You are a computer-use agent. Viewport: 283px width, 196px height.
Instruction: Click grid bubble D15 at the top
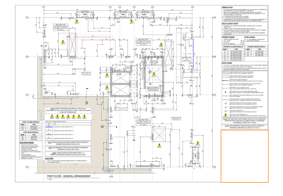coord(152,7)
